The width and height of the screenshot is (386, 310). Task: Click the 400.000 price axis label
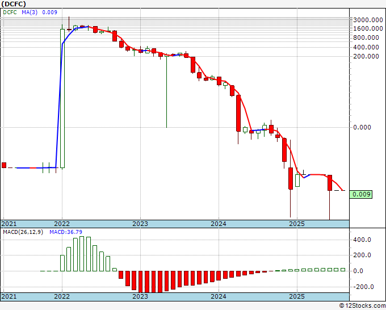pyautogui.click(x=366, y=47)
